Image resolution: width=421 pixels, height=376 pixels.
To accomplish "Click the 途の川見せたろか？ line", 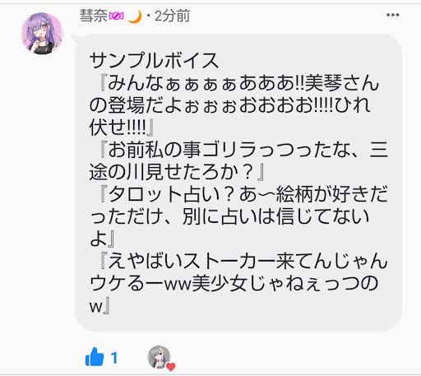I will [x=177, y=172].
